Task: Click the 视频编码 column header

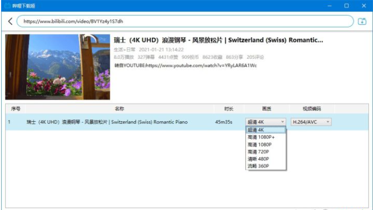Action: click(x=312, y=109)
